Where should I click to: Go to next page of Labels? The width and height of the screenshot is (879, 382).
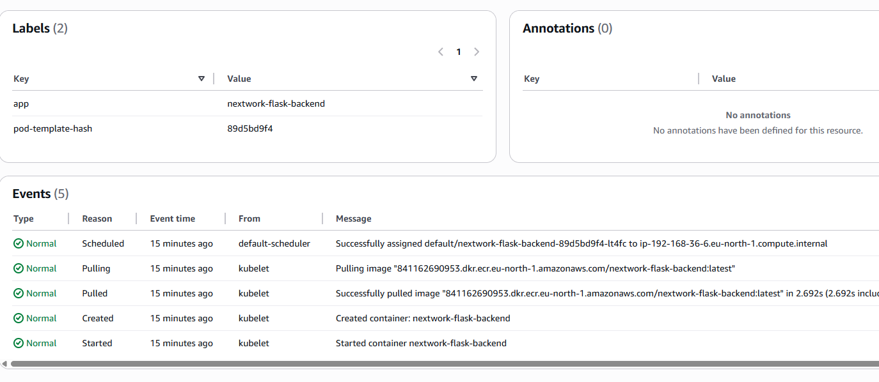pyautogui.click(x=477, y=52)
